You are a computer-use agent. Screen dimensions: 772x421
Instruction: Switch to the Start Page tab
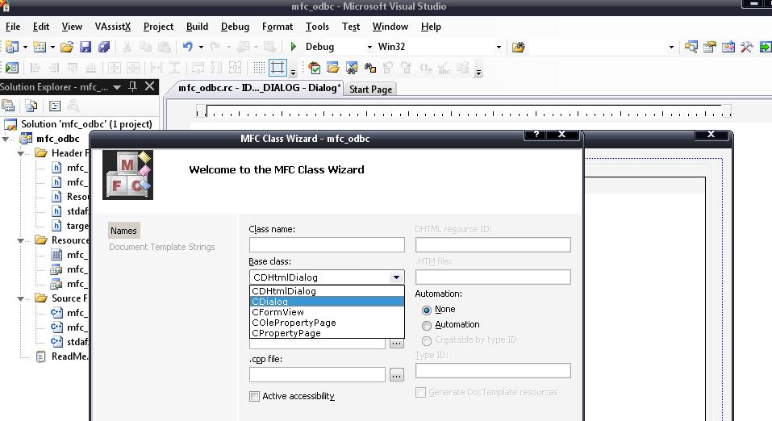pyautogui.click(x=371, y=90)
